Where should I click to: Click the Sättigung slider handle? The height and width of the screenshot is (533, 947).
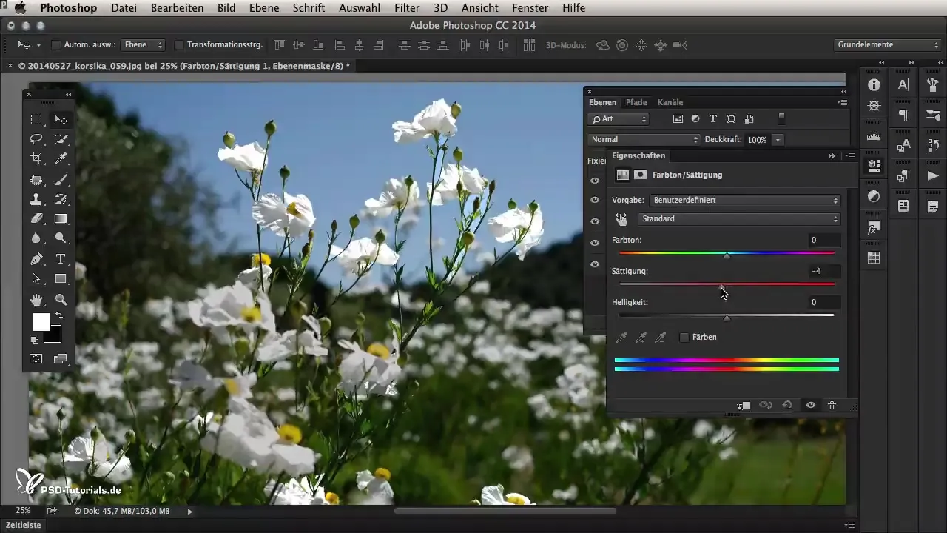(722, 286)
